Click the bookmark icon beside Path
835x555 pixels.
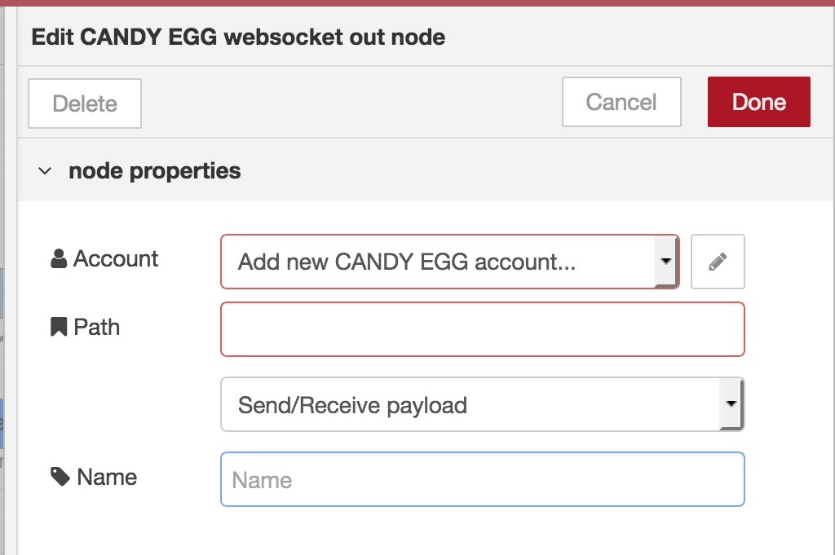[x=59, y=327]
